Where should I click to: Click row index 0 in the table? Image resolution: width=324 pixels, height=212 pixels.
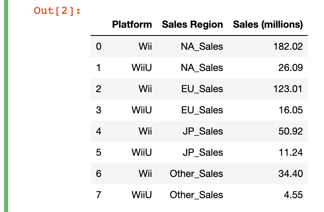[x=98, y=46]
